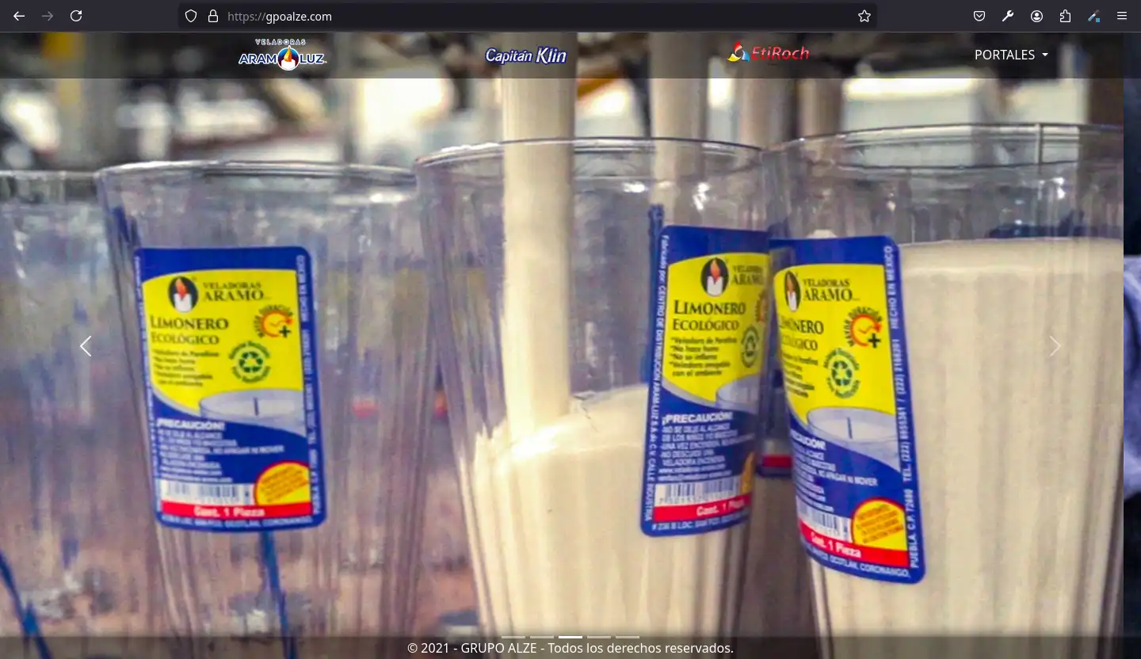Open the browser hamburger menu

point(1122,16)
